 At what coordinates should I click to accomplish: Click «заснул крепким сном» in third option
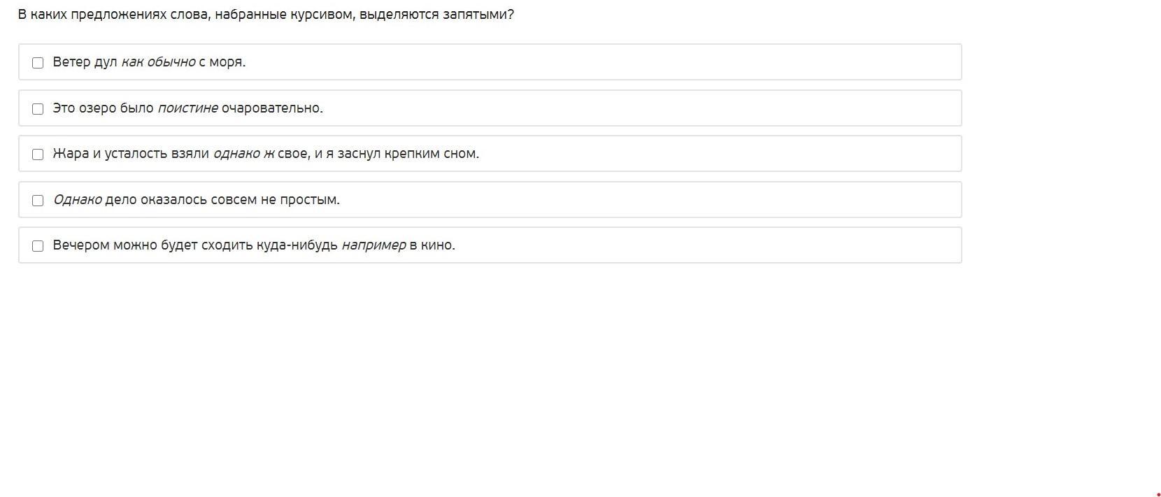pos(408,154)
